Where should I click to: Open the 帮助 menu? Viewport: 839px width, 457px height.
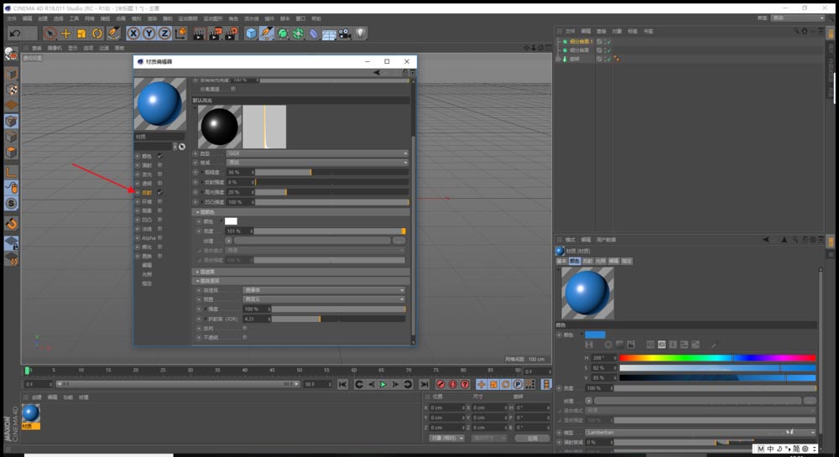pos(316,18)
